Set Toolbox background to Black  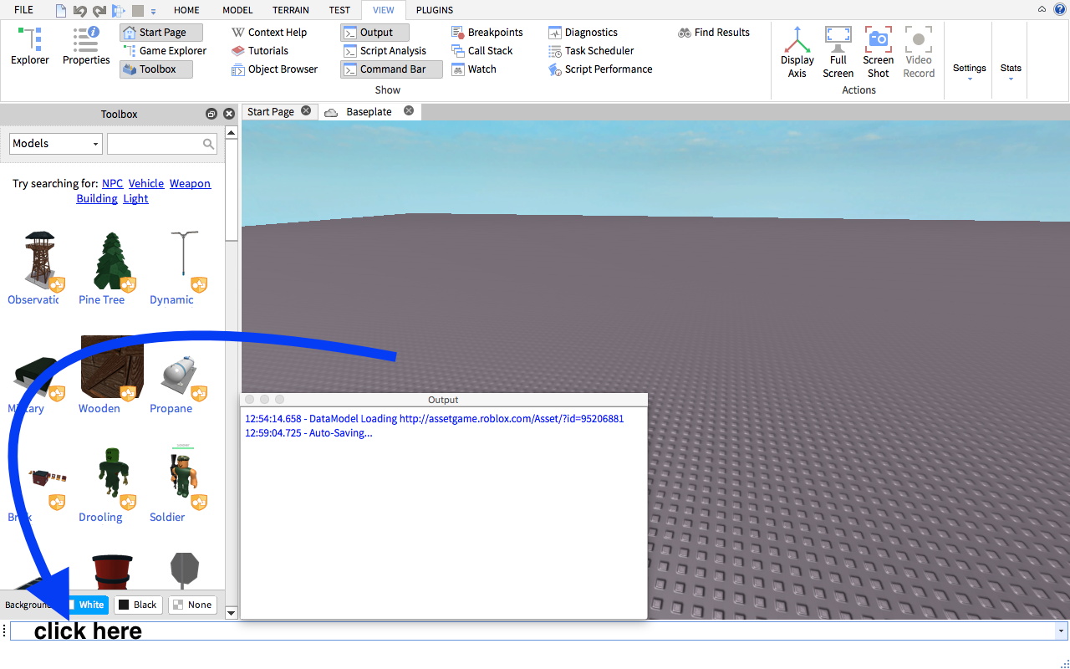(138, 605)
